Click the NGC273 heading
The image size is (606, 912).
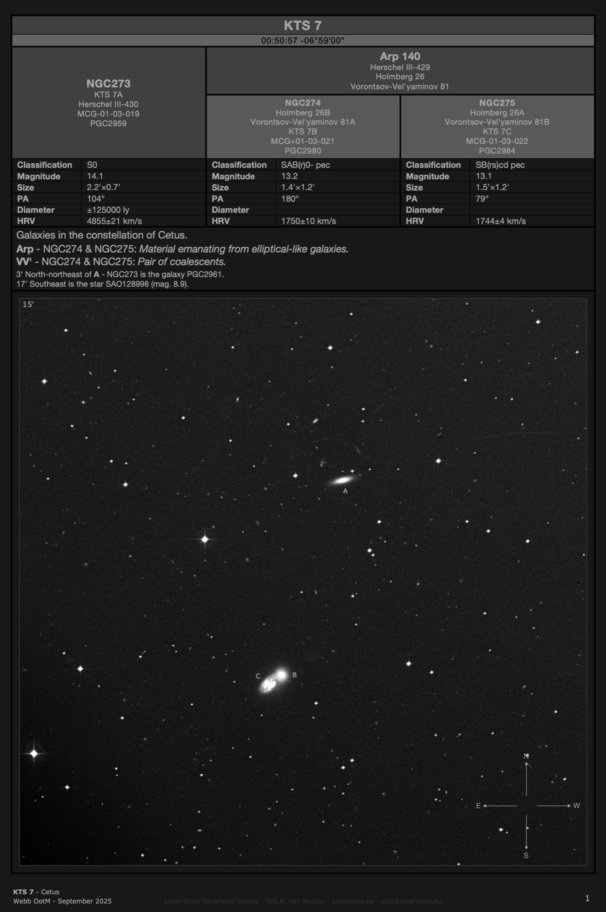(109, 83)
